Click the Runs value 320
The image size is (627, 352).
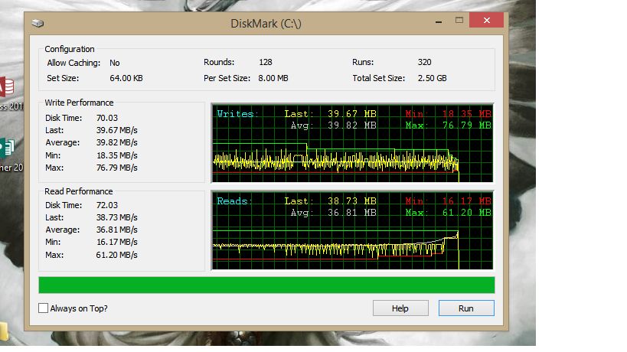click(425, 62)
